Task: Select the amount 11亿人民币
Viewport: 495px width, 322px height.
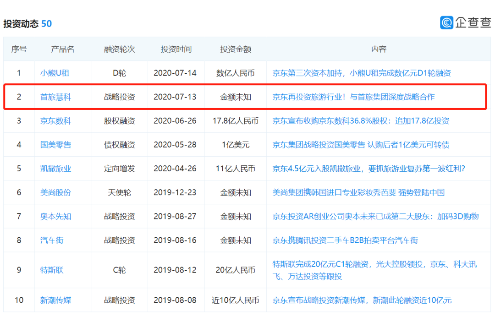Action: tap(236, 169)
